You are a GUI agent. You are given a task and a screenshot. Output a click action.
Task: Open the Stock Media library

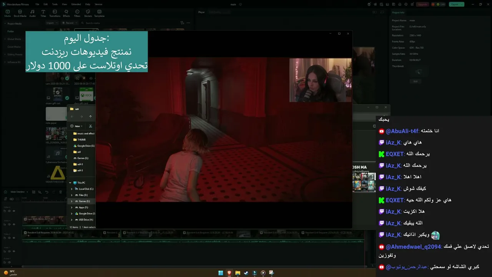[20, 13]
